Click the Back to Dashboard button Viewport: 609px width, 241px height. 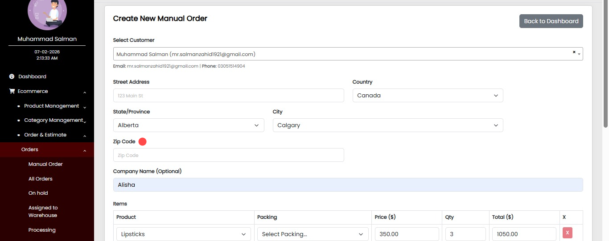click(x=551, y=21)
